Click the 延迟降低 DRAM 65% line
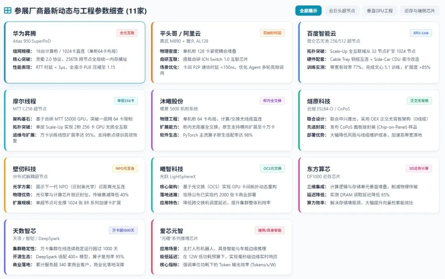Viewport: 445px width, 279px height. [348, 195]
